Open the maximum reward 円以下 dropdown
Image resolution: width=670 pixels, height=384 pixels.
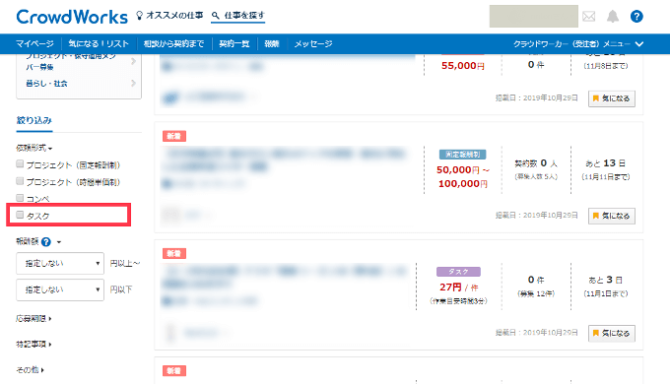pyautogui.click(x=60, y=289)
